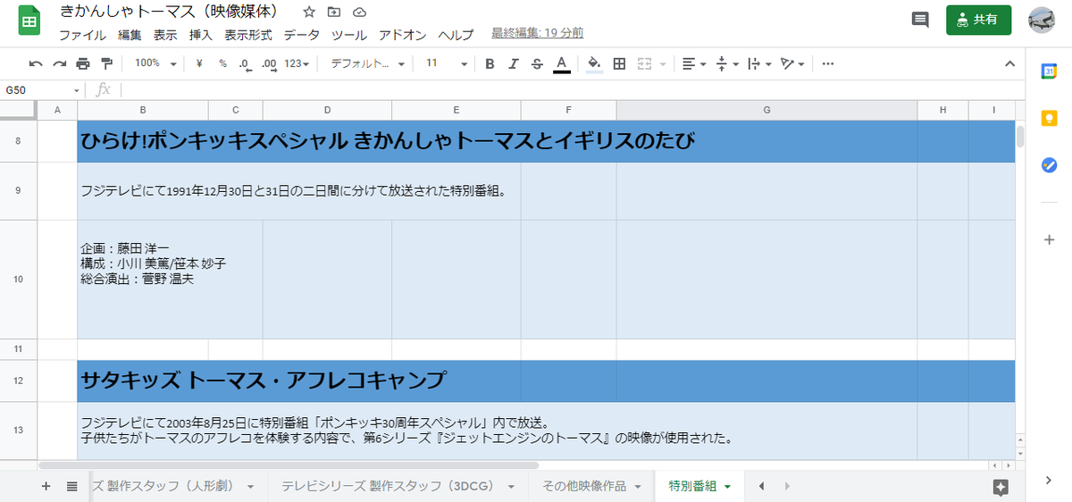This screenshot has height=502, width=1072.
Task: Print the spreadsheet
Action: point(83,63)
